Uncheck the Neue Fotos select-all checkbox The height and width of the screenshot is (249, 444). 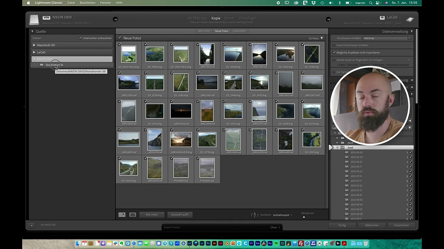tap(120, 38)
